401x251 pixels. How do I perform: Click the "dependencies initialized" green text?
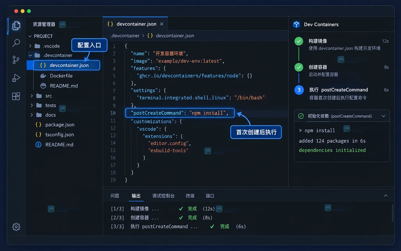tap(332, 150)
